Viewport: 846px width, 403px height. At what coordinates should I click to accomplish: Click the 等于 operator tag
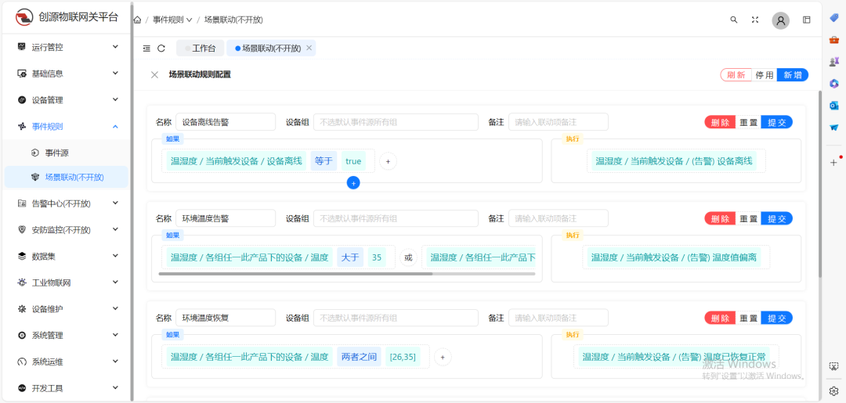pos(324,161)
